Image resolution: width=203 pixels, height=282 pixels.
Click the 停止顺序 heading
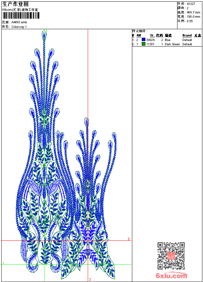(x=139, y=31)
